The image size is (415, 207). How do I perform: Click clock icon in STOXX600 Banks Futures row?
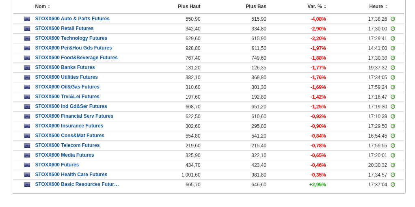393,68
